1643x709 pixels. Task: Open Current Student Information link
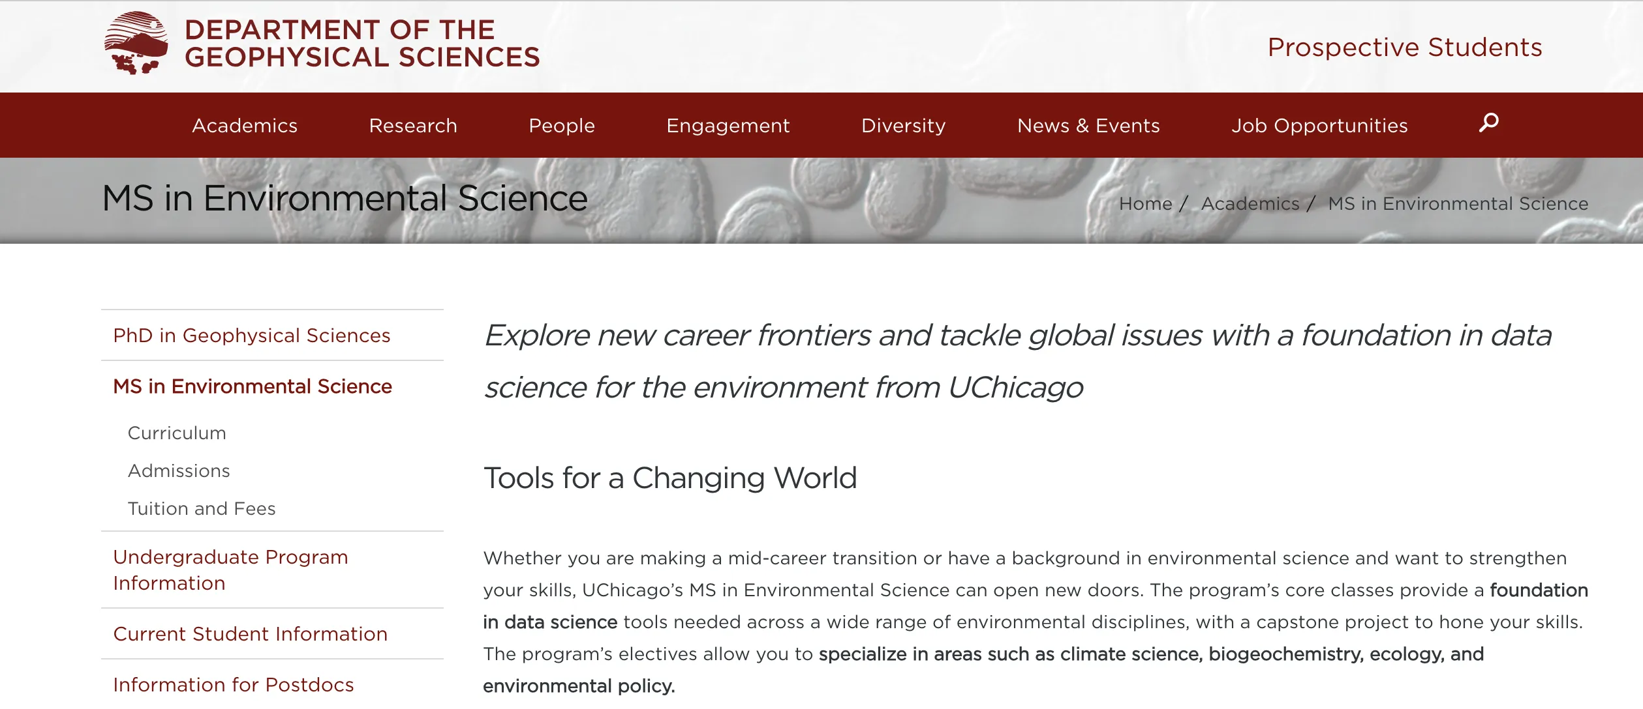tap(251, 633)
